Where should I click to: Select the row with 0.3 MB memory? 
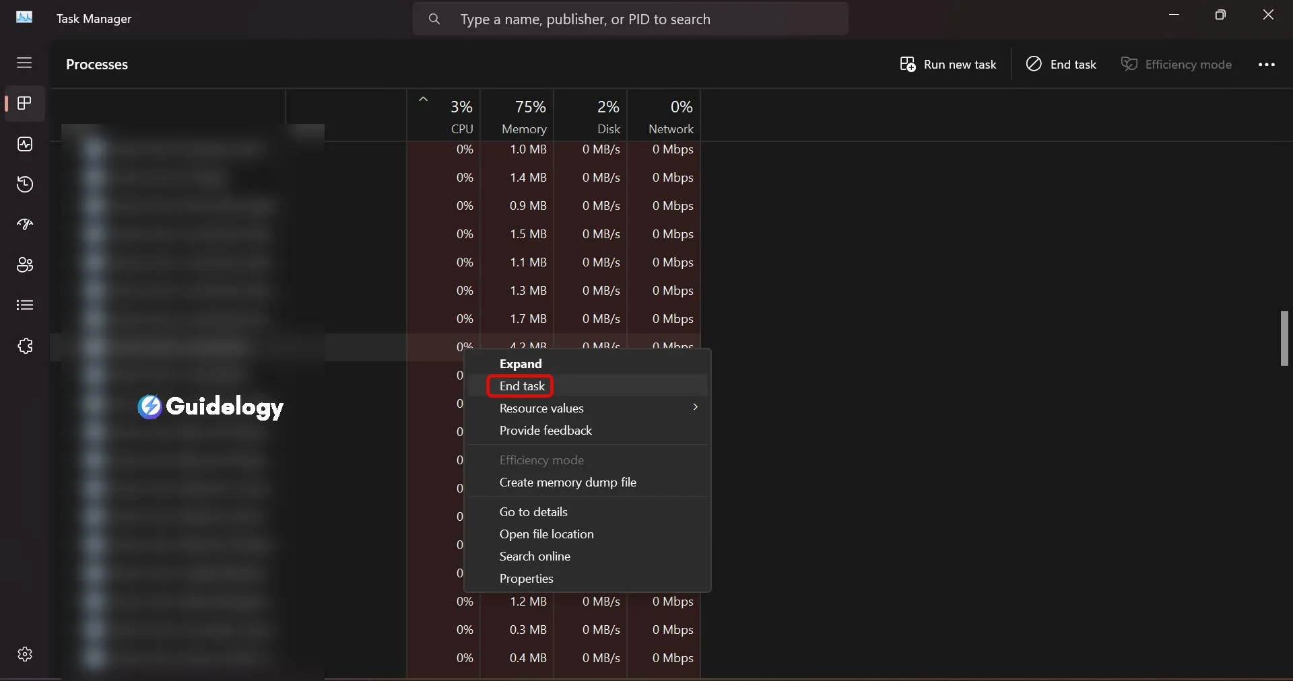[376, 630]
